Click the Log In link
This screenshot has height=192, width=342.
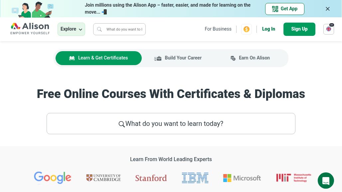[x=268, y=29]
